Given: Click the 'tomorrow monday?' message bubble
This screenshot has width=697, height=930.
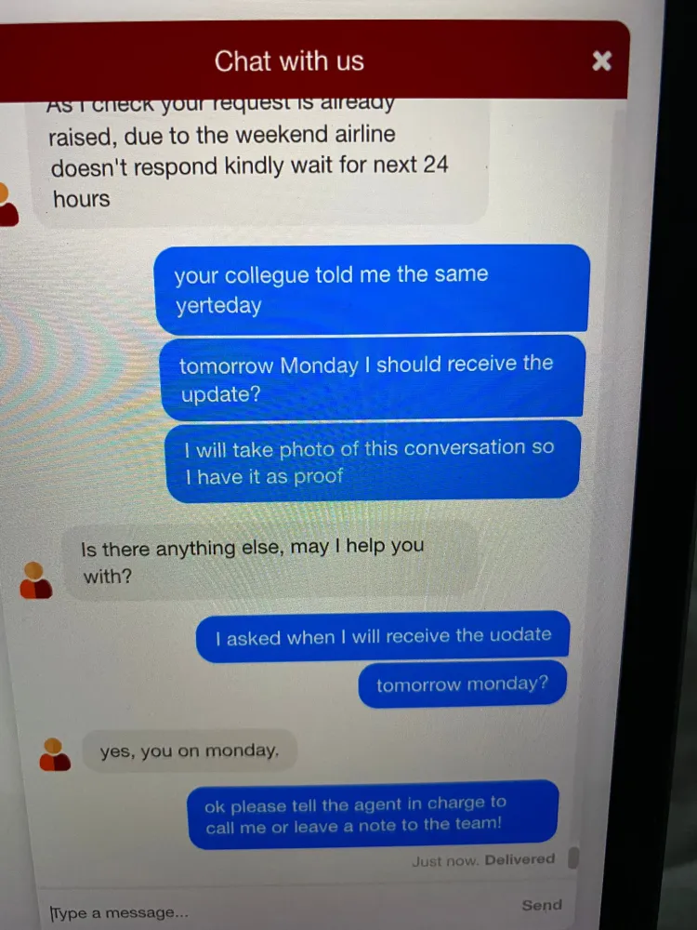Looking at the screenshot, I should coord(462,684).
